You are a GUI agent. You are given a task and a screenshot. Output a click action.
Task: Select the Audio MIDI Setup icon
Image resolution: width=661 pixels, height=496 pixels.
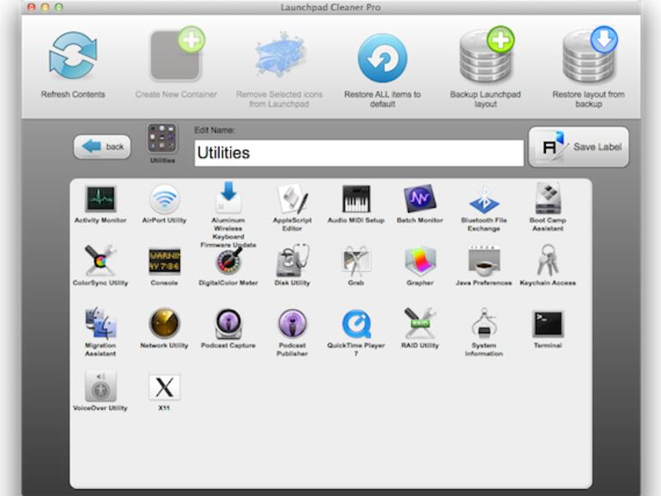(356, 199)
